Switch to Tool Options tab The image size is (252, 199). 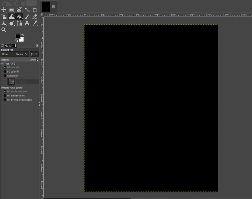pyautogui.click(x=2, y=46)
